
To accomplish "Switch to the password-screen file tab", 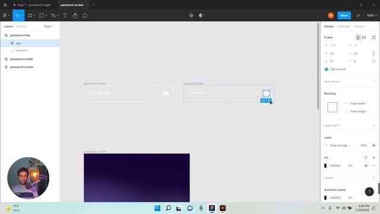I will pyautogui.click(x=72, y=5).
